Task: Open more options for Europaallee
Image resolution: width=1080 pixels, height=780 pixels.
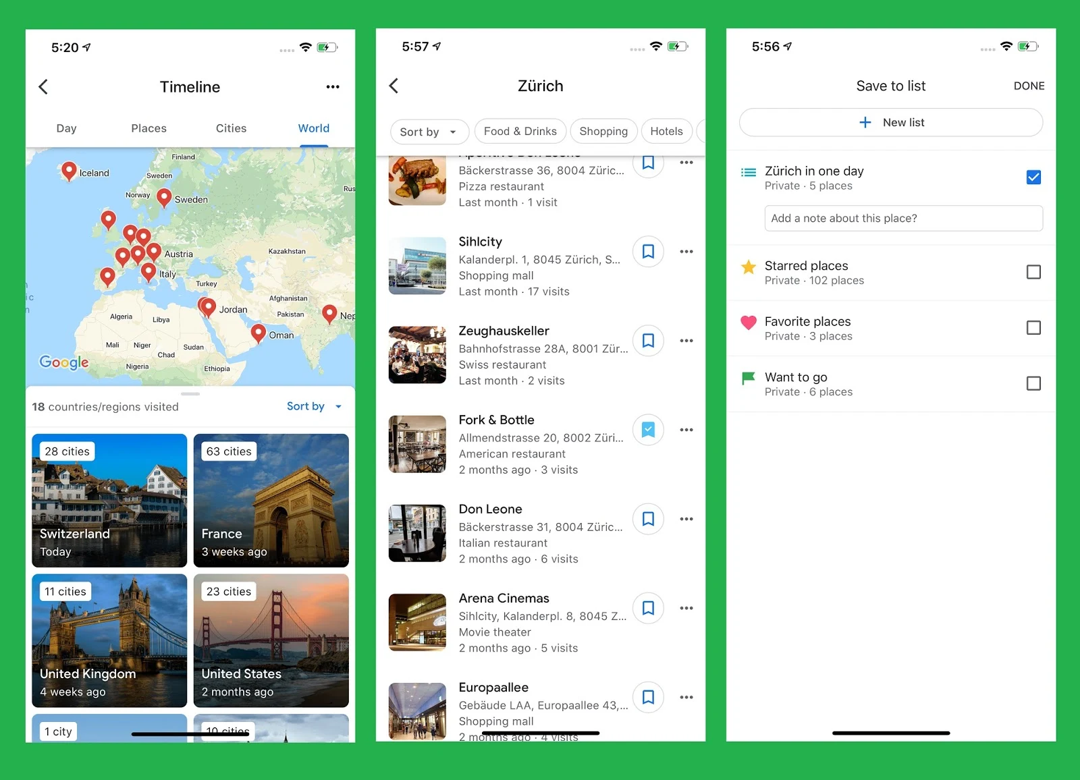Action: [686, 697]
